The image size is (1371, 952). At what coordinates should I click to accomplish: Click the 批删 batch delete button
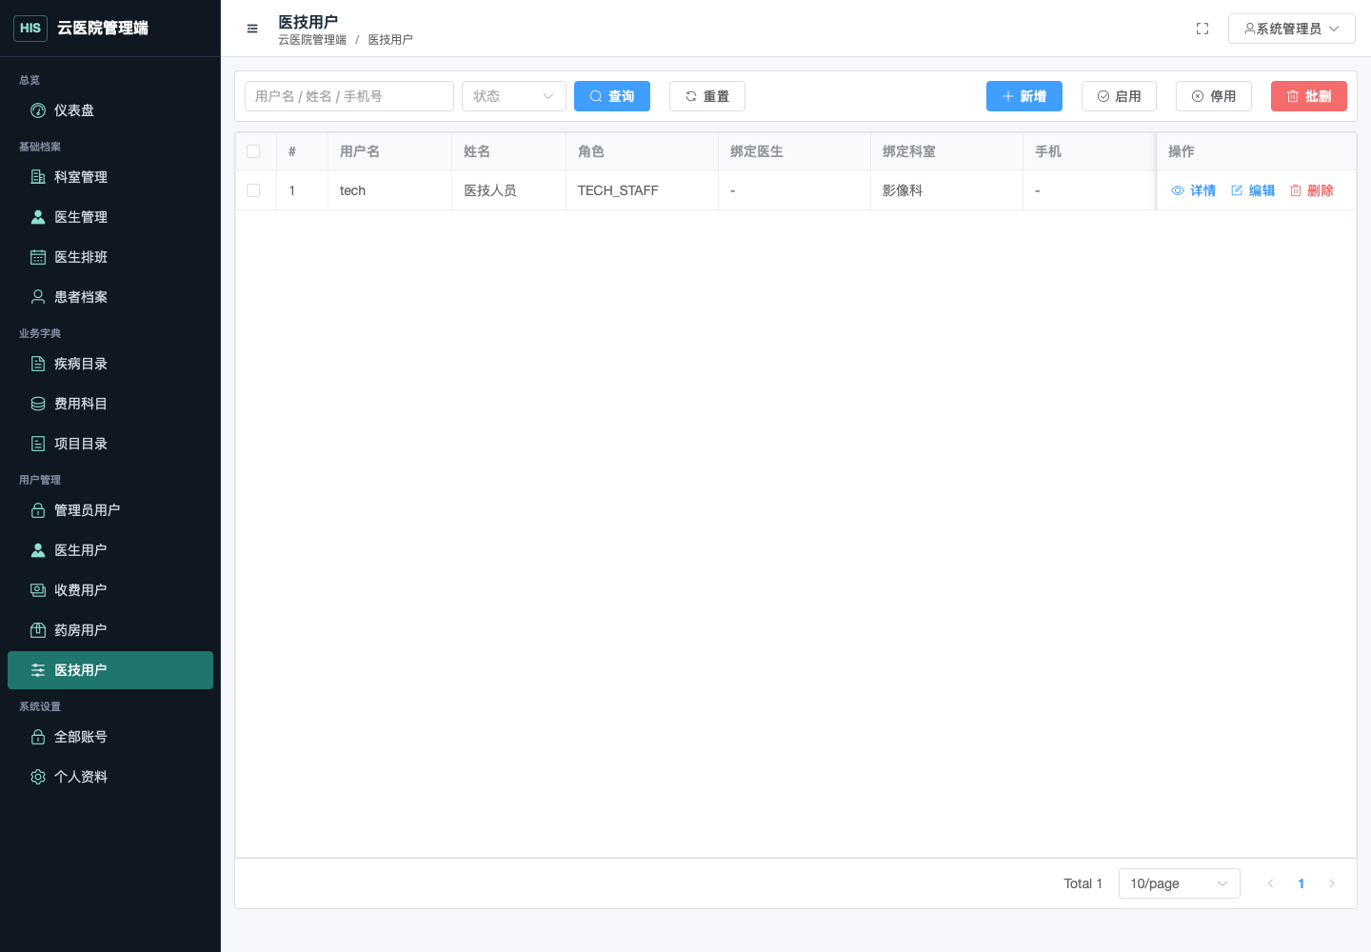(x=1309, y=96)
